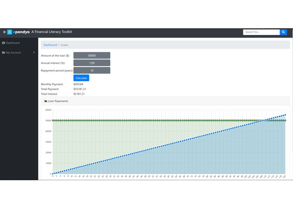Screen dimensions: 293x208
Task: Click the Total Interest value $5181.21
Action: (x=79, y=94)
